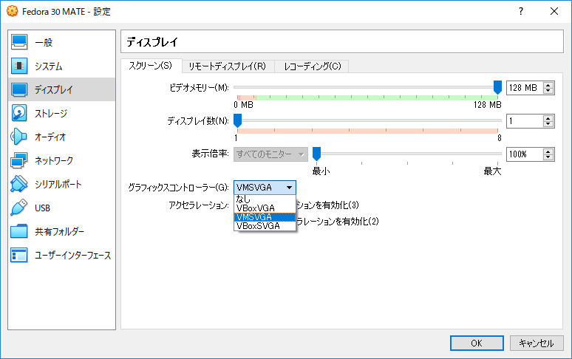Confirm settings with the OK button

[x=477, y=343]
